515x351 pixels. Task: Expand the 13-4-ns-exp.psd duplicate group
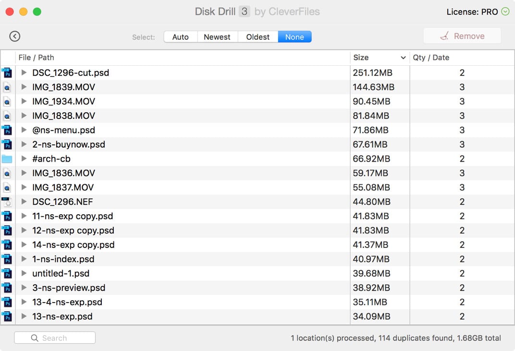24,302
